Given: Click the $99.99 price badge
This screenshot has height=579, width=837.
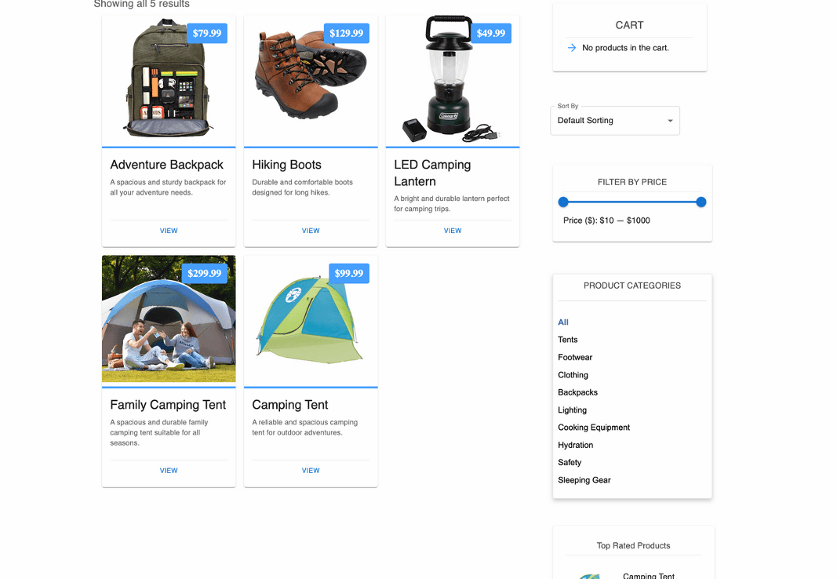Looking at the screenshot, I should [349, 273].
